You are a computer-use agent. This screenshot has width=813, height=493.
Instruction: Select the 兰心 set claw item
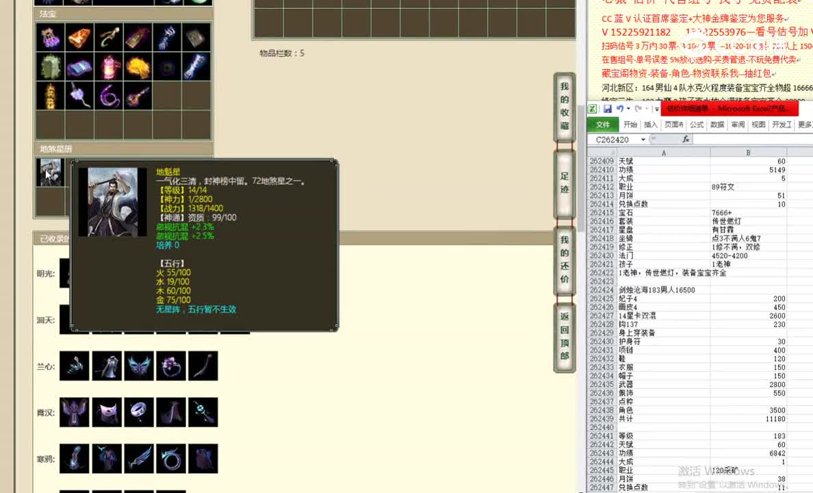(x=74, y=366)
